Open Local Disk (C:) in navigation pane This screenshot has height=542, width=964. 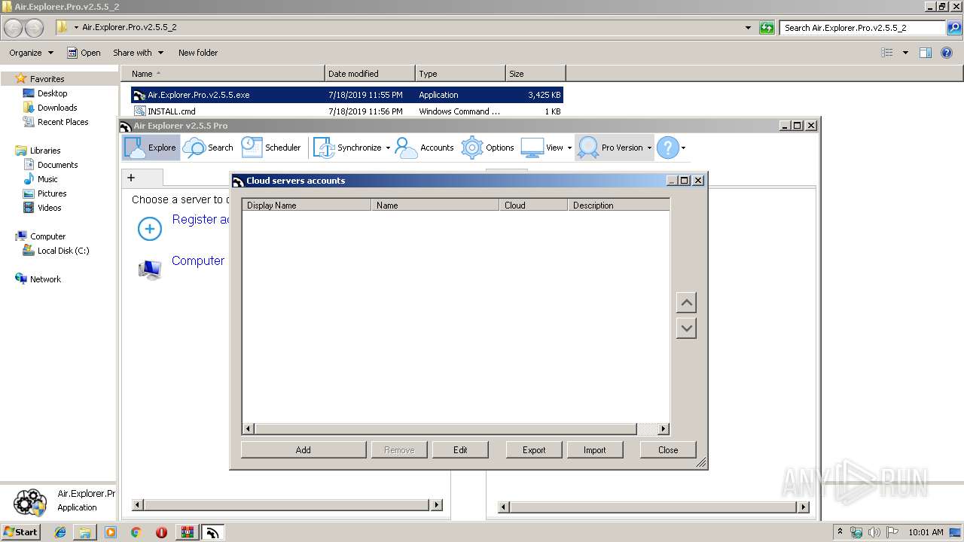click(x=63, y=251)
